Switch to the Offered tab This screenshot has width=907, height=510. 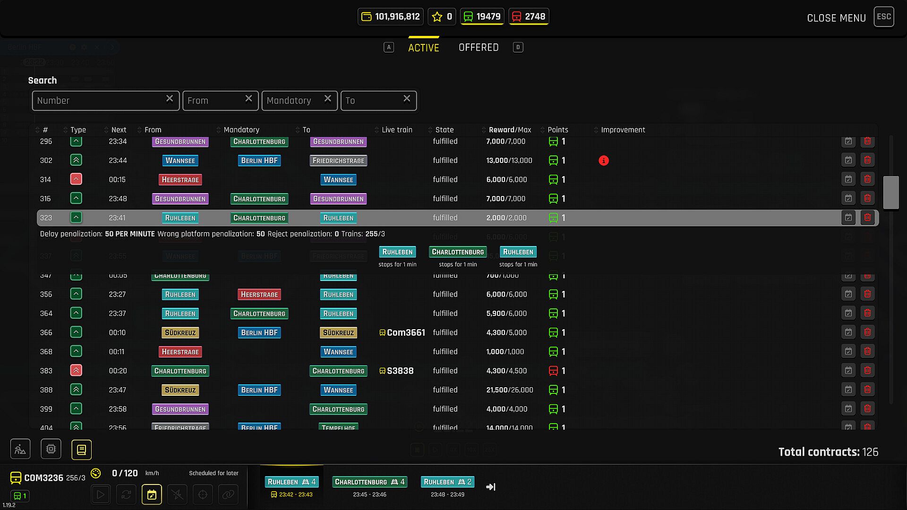point(478,47)
